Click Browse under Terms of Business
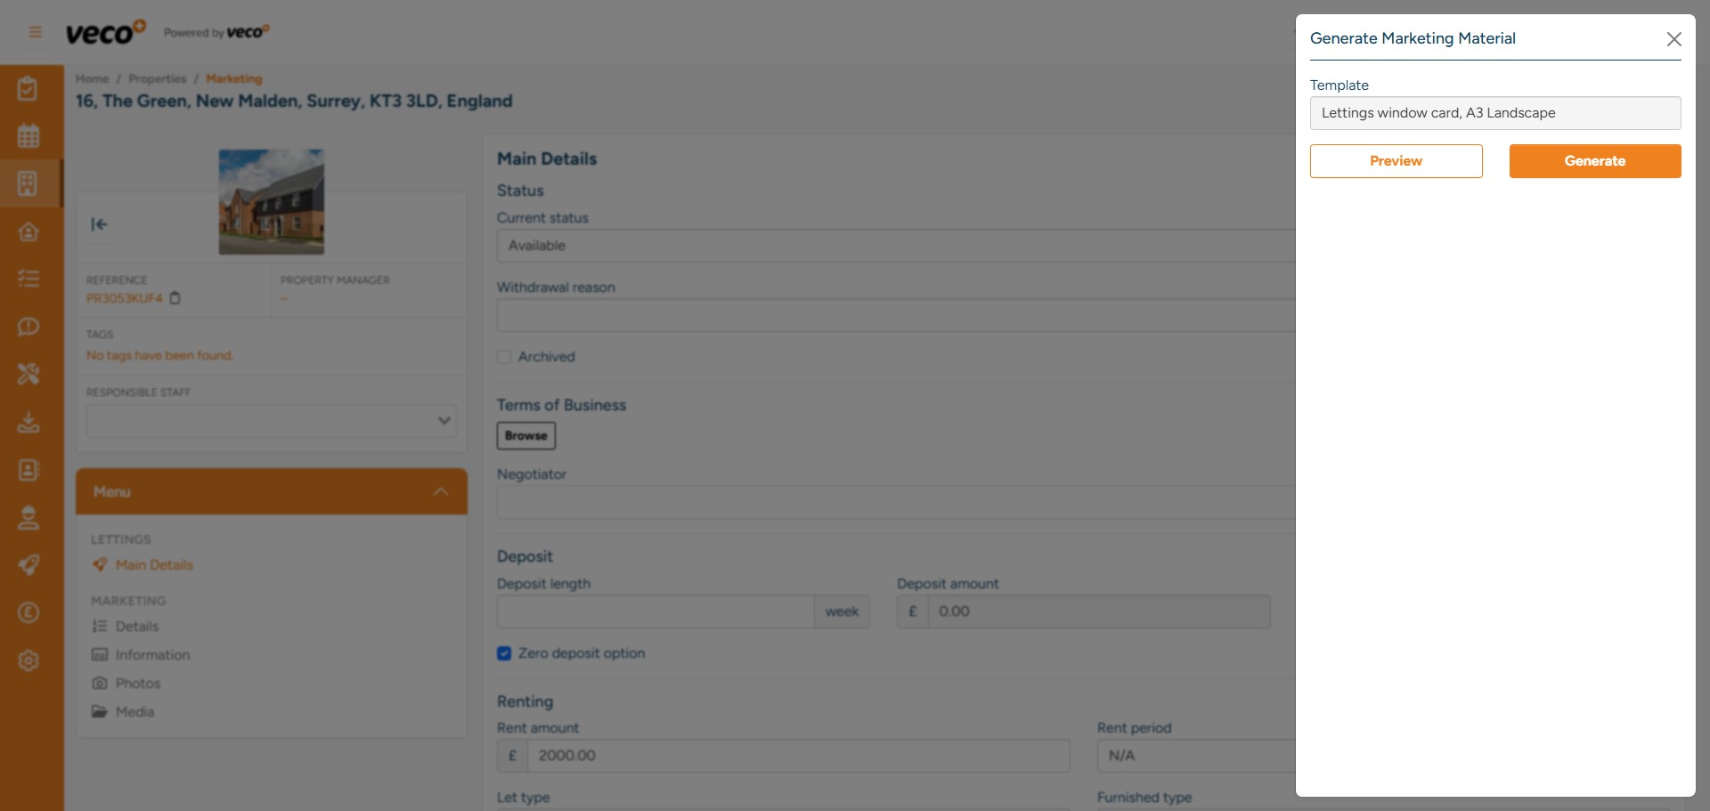Image resolution: width=1710 pixels, height=811 pixels. pyautogui.click(x=525, y=435)
